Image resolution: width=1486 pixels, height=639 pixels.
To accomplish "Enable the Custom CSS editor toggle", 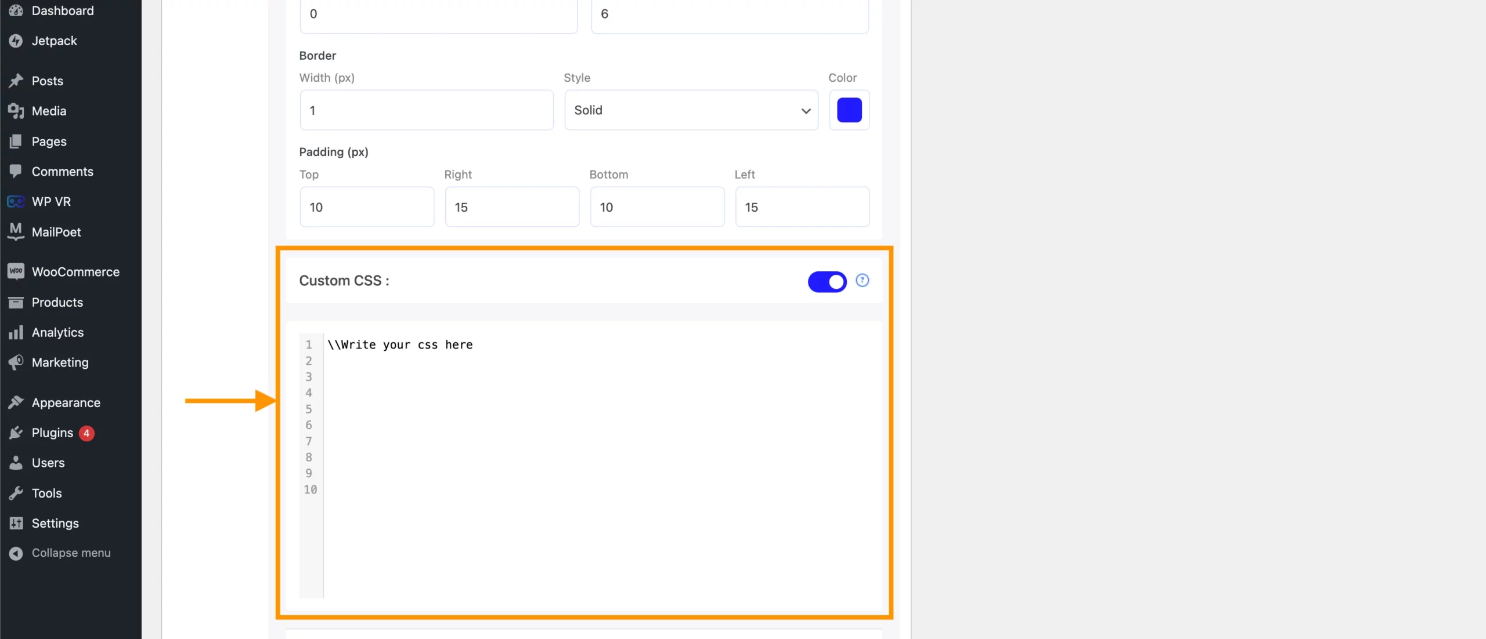I will tap(827, 280).
